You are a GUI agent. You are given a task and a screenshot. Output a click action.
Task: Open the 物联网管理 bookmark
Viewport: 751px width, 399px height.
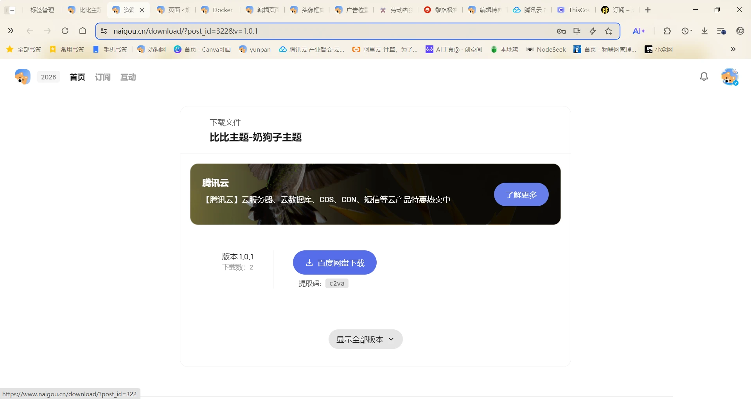(x=605, y=49)
